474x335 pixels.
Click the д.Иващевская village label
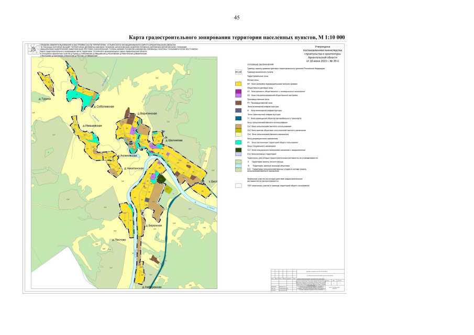tap(92, 126)
